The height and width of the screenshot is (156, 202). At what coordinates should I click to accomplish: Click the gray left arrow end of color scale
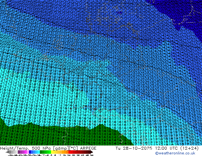7,152
